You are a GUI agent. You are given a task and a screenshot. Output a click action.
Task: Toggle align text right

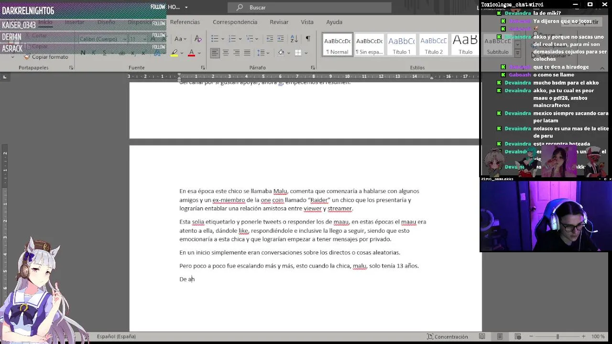tap(236, 53)
